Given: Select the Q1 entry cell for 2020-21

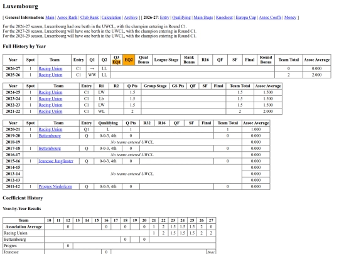Looking at the screenshot, I should pos(87,129).
